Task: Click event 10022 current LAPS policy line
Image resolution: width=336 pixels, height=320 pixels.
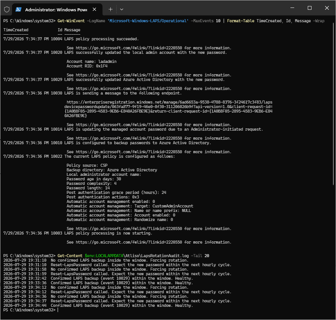Action: [x=89, y=156]
